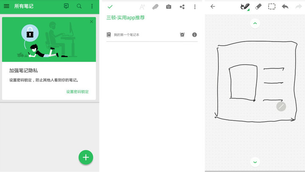The height and width of the screenshot is (172, 305).
Task: Share the note via share icon
Action: coord(182,7)
